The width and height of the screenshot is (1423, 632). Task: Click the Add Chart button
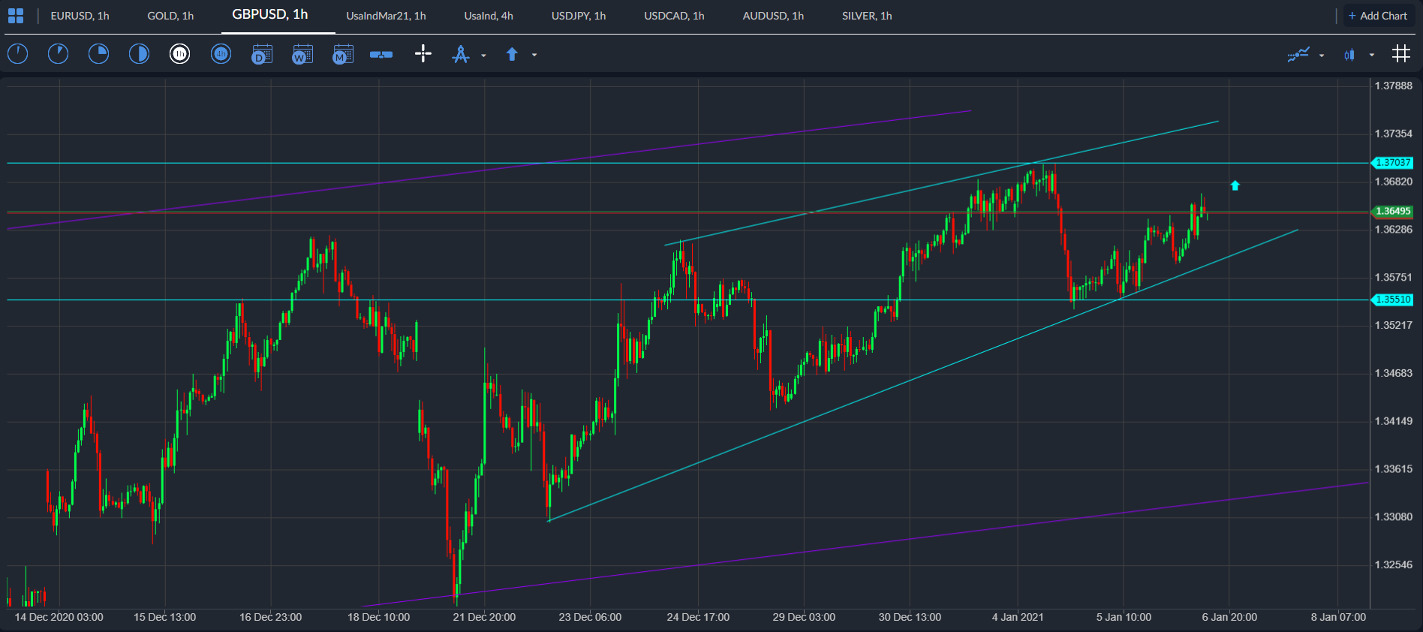pos(1378,16)
